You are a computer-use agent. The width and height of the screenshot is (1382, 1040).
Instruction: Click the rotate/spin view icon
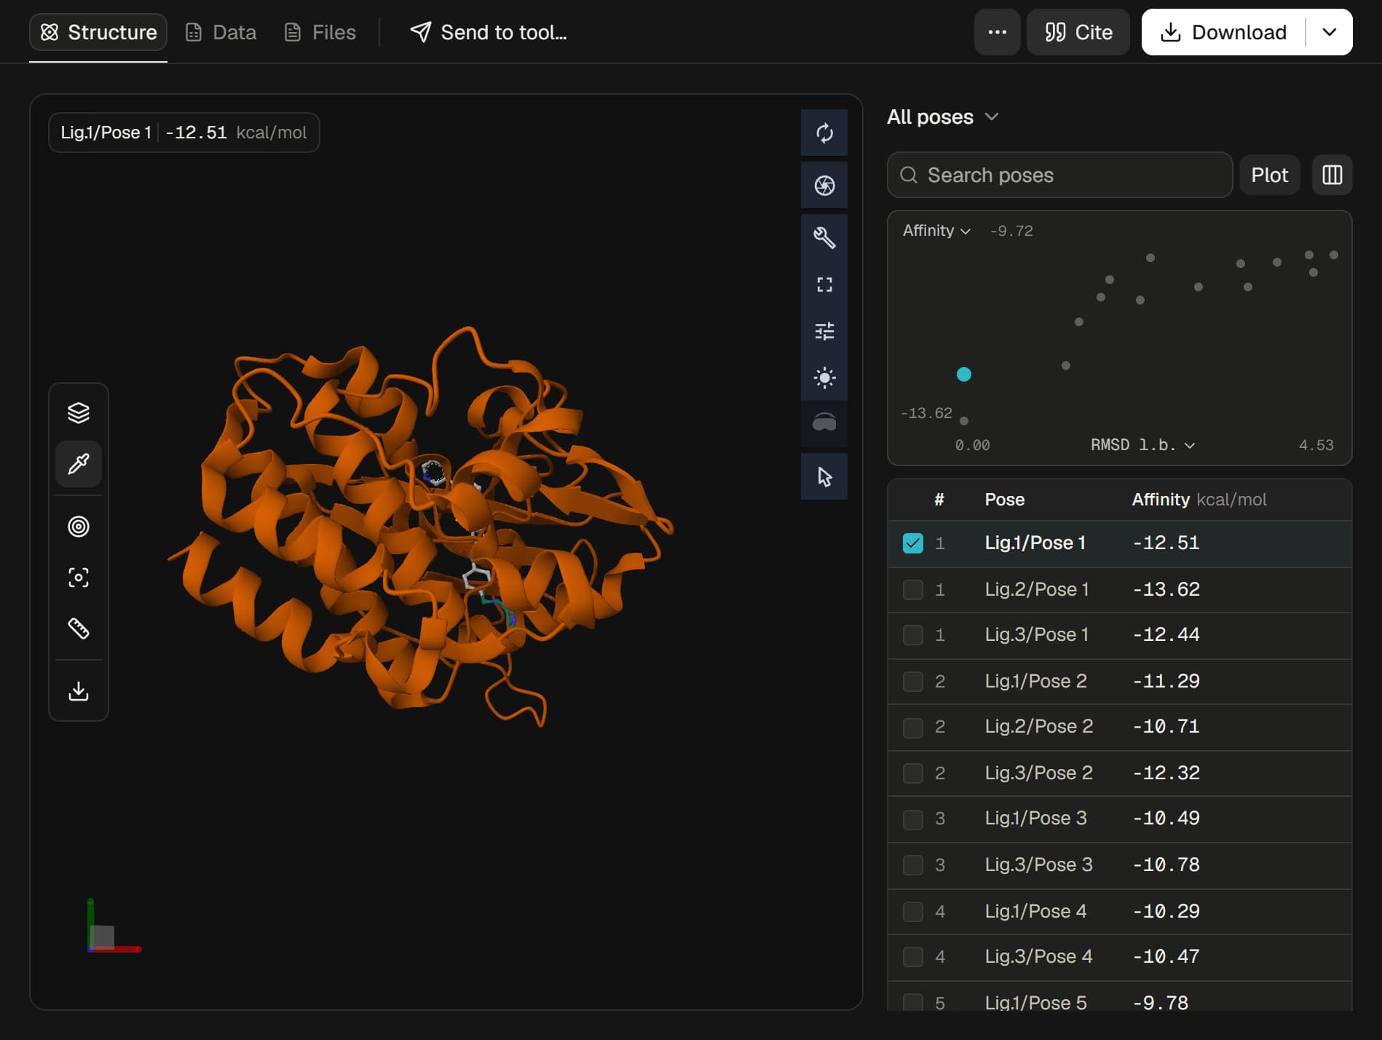click(824, 133)
